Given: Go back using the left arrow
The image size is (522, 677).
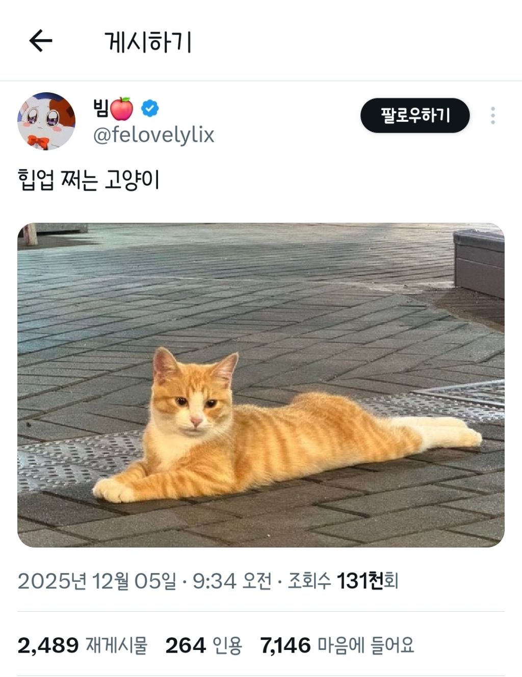Looking at the screenshot, I should pyautogui.click(x=41, y=41).
